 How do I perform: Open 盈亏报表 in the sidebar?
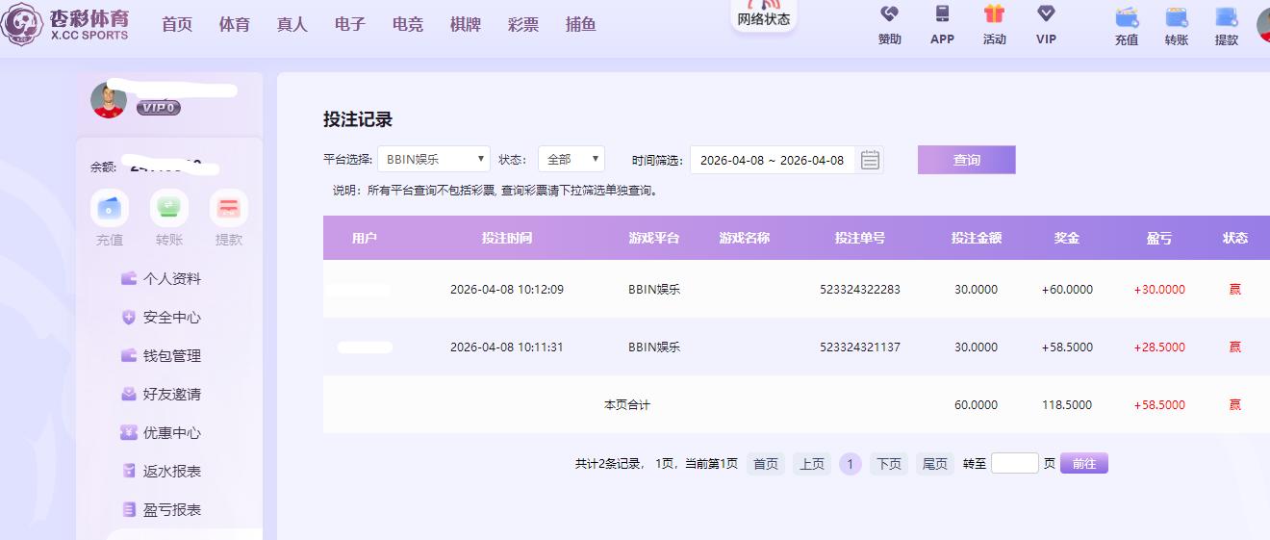[162, 509]
